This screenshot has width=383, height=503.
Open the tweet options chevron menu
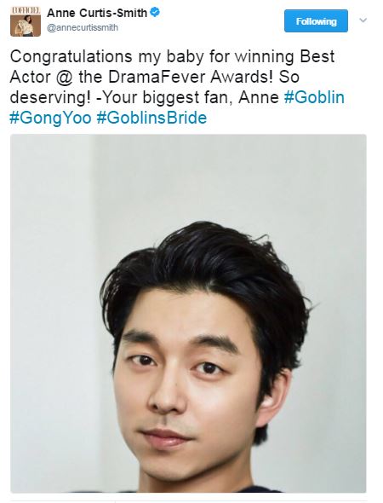363,20
